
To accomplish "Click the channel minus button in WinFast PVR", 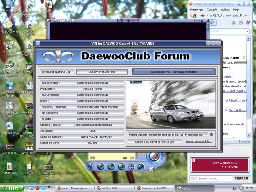I will (x=131, y=169).
